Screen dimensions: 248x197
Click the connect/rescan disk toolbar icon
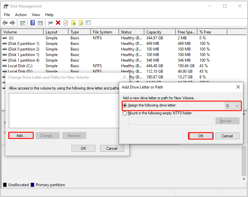pyautogui.click(x=50, y=23)
